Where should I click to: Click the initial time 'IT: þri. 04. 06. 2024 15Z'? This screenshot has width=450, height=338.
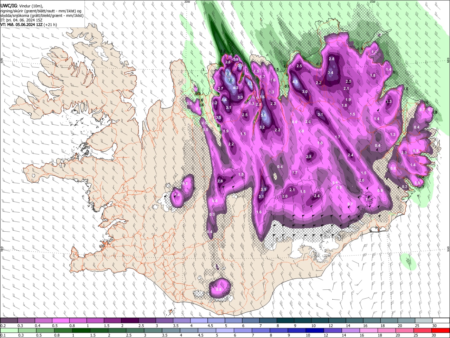(x=21, y=20)
